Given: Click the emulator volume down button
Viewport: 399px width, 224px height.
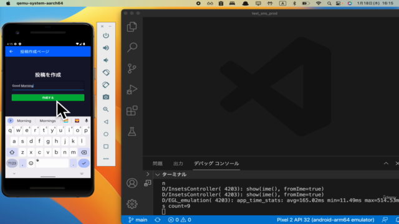Looking at the screenshot, I should pos(106,60).
